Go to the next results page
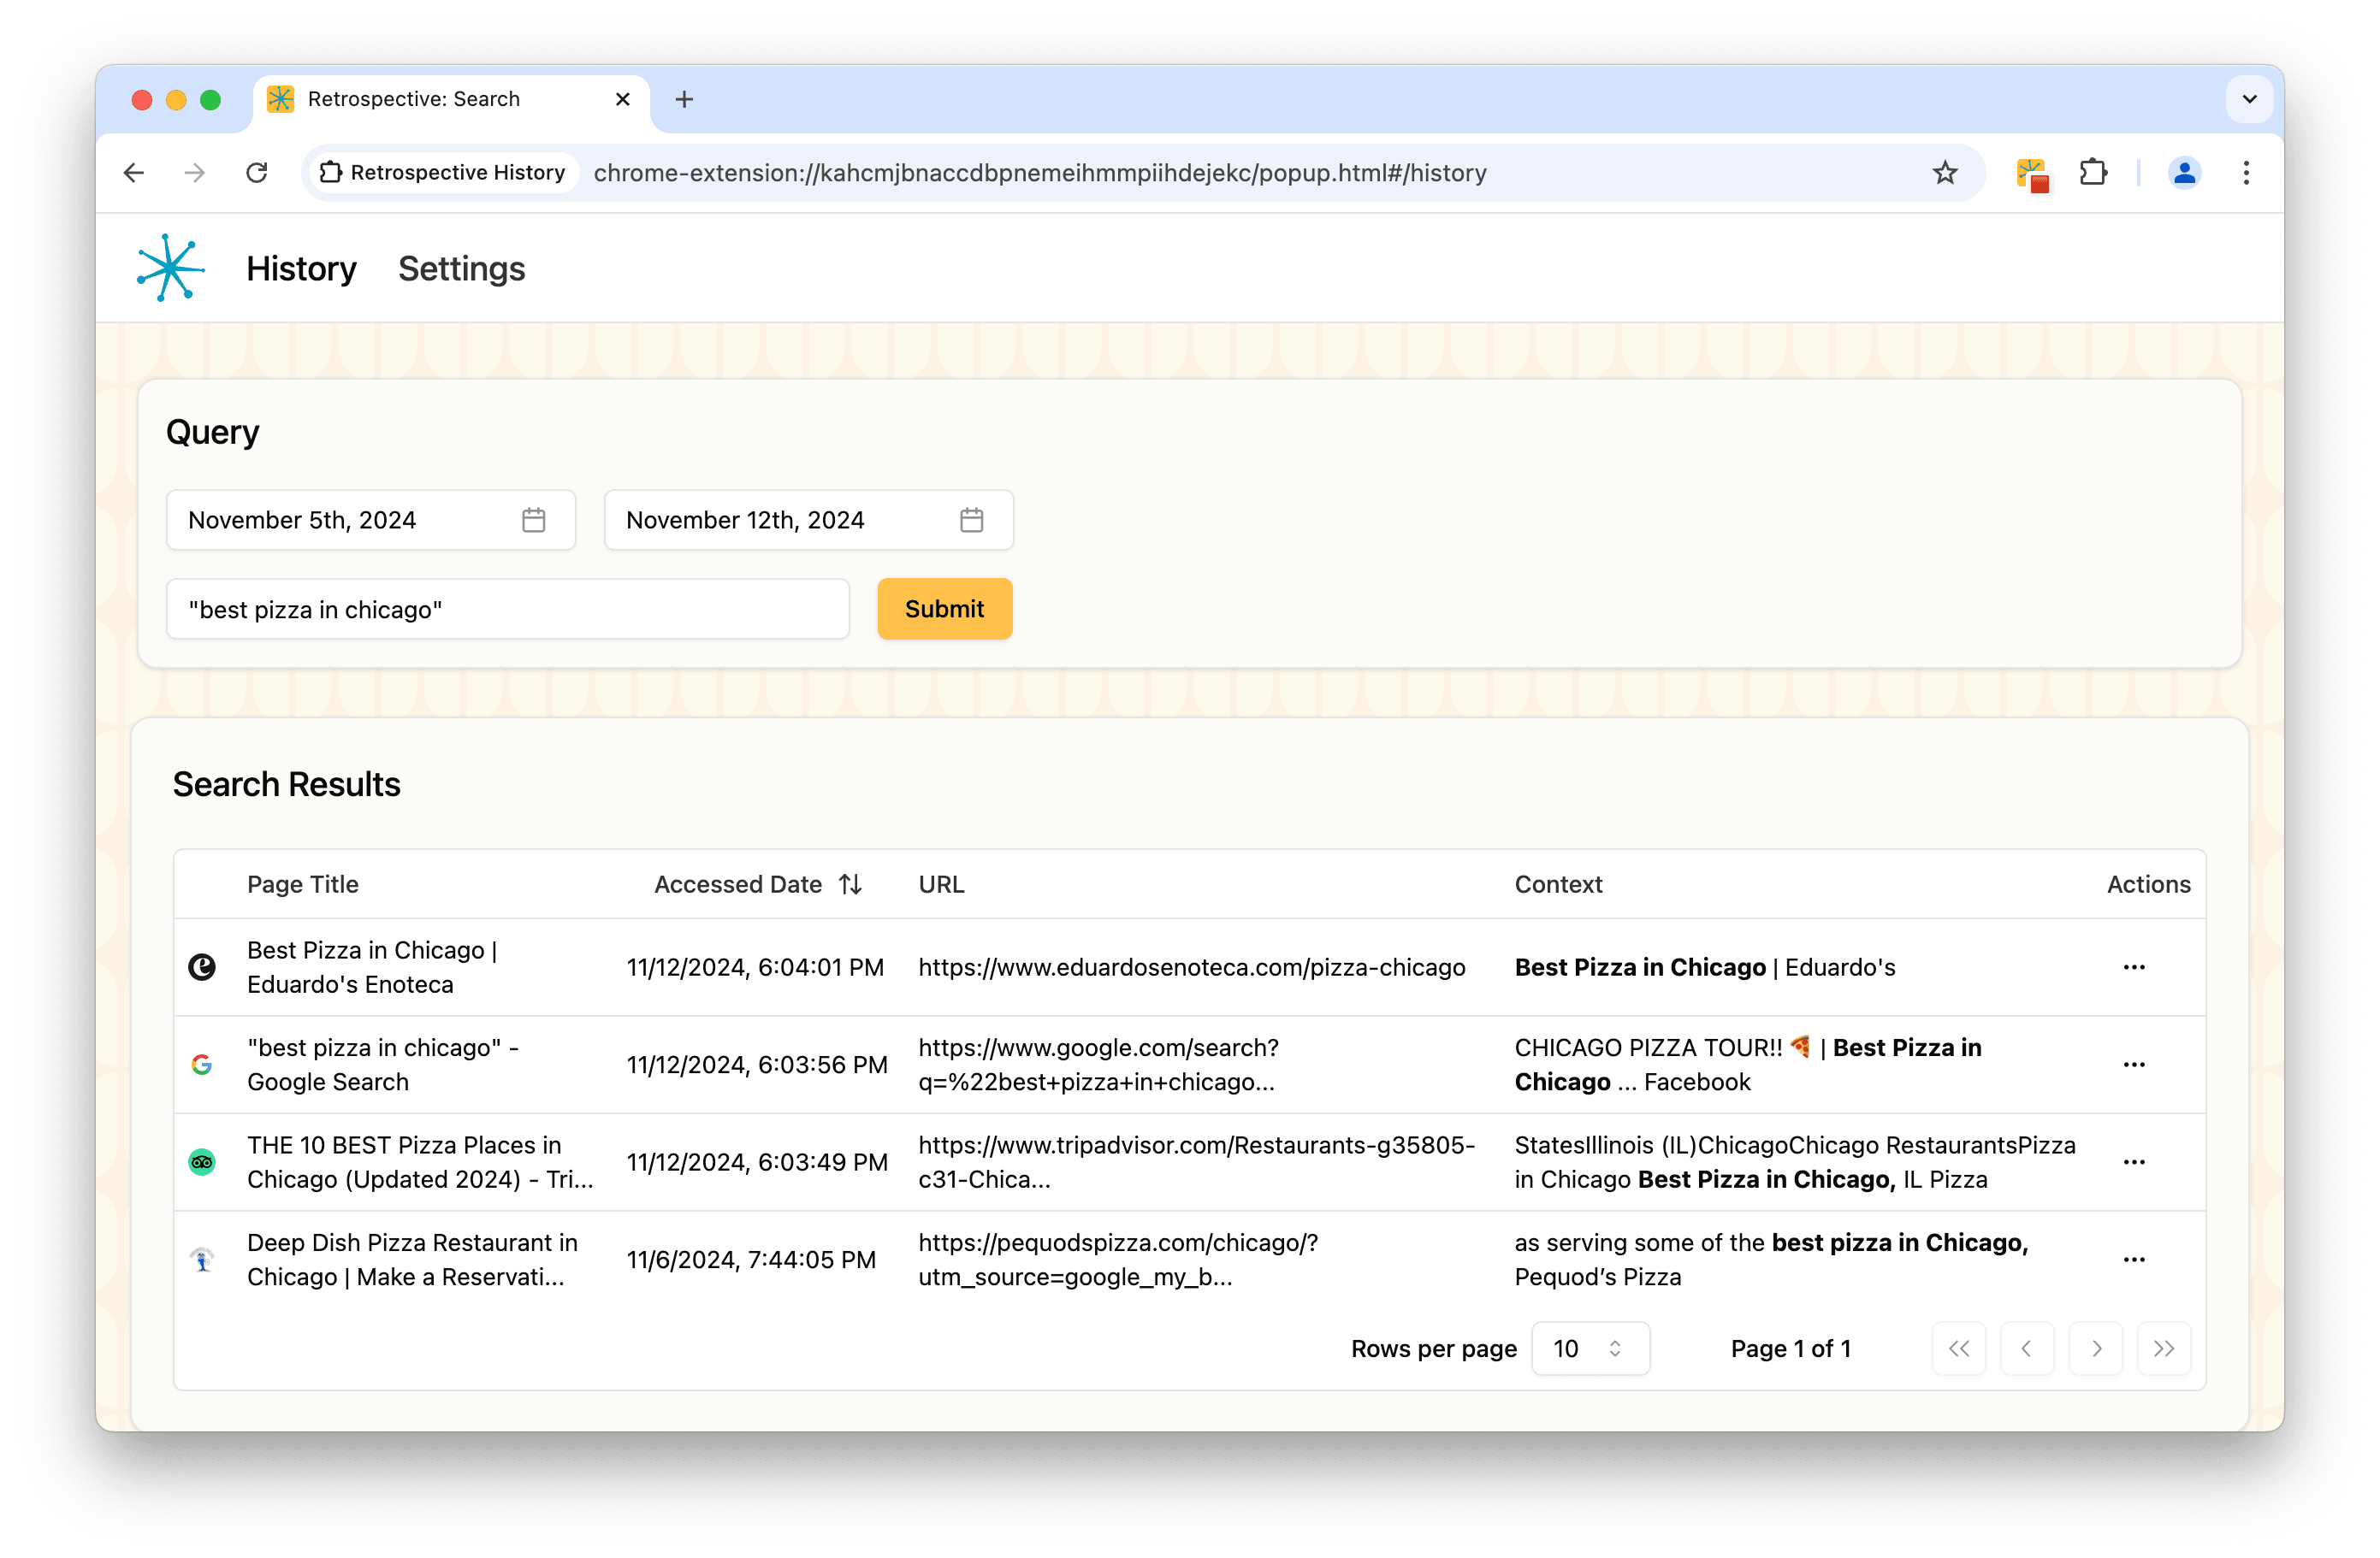2380x1558 pixels. click(x=2095, y=1349)
